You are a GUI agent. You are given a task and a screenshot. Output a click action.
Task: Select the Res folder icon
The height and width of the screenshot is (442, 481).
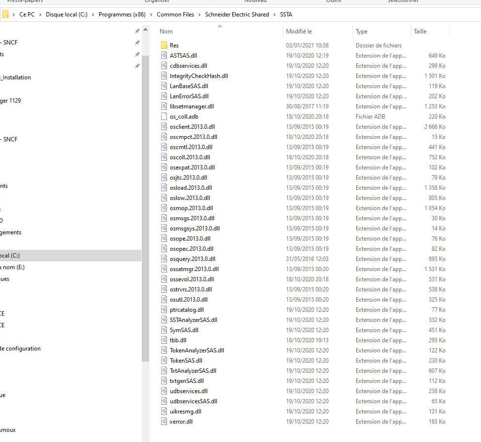pos(165,46)
